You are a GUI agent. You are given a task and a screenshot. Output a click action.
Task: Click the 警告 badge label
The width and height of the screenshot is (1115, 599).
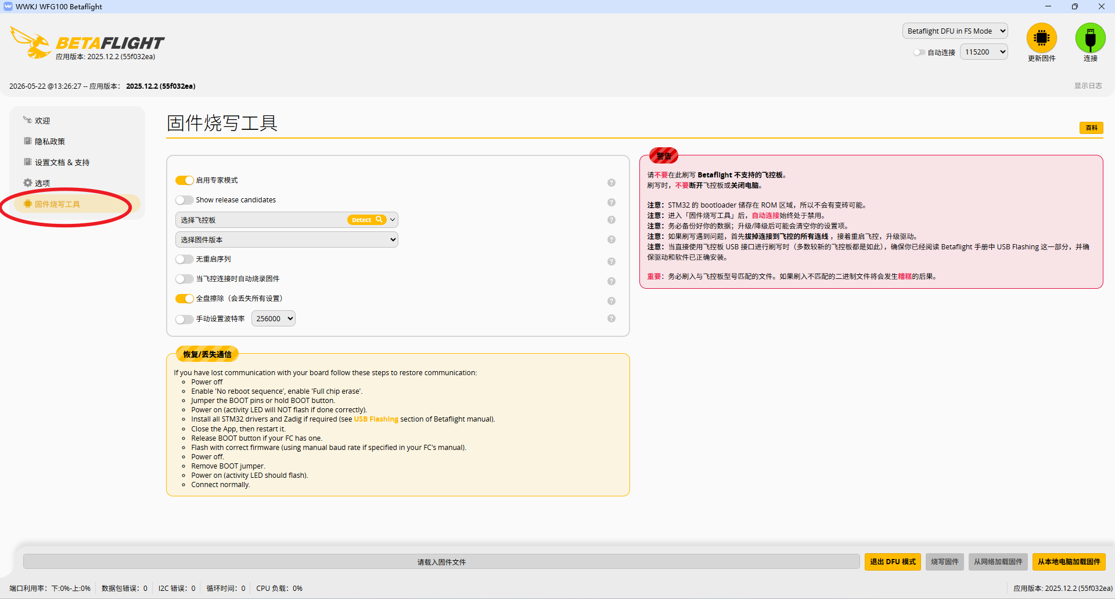(664, 155)
